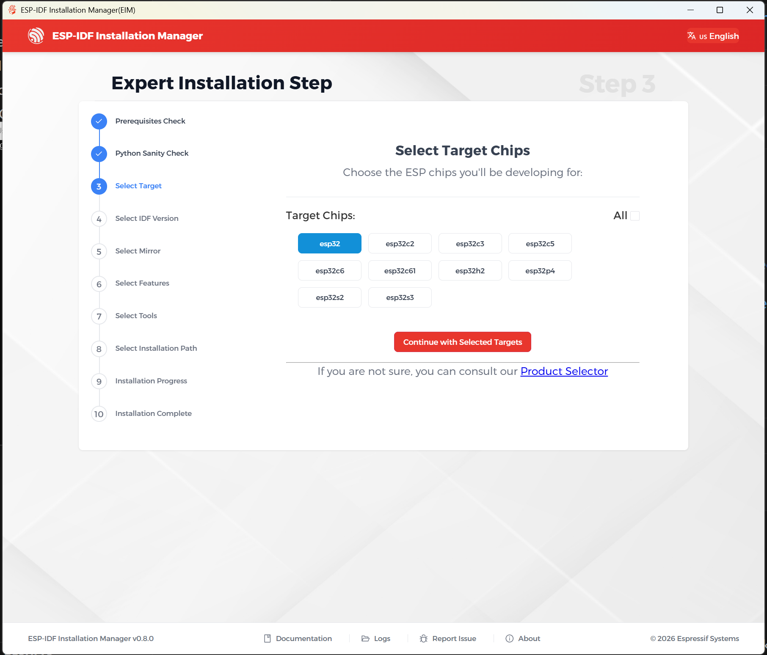Go to Select Mirror step
This screenshot has width=767, height=655.
point(138,251)
